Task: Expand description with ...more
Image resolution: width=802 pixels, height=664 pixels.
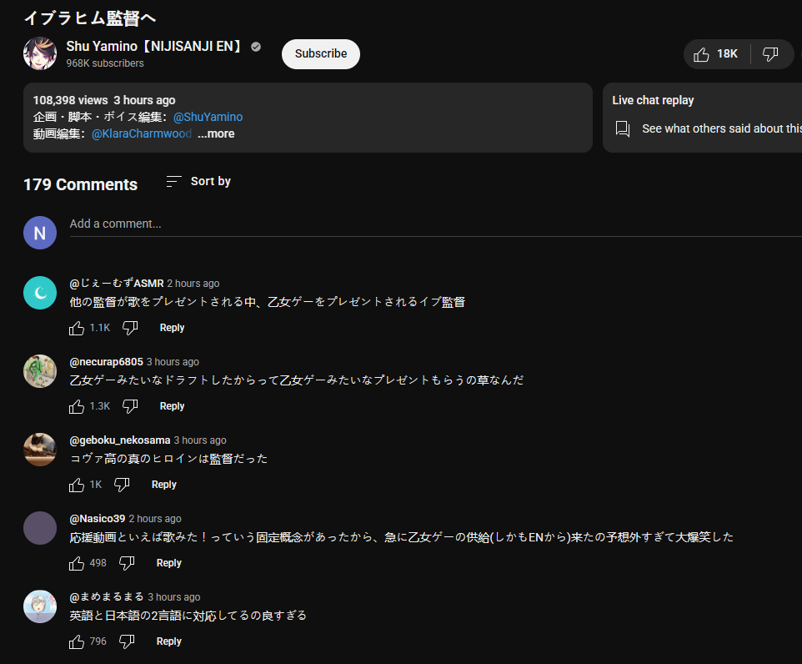Action: click(x=216, y=133)
